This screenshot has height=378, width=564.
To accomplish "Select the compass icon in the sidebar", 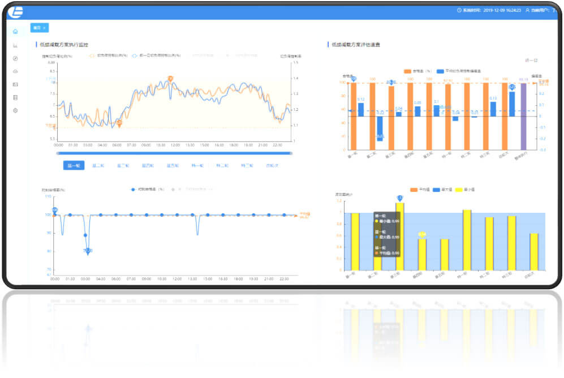I will (15, 58).
